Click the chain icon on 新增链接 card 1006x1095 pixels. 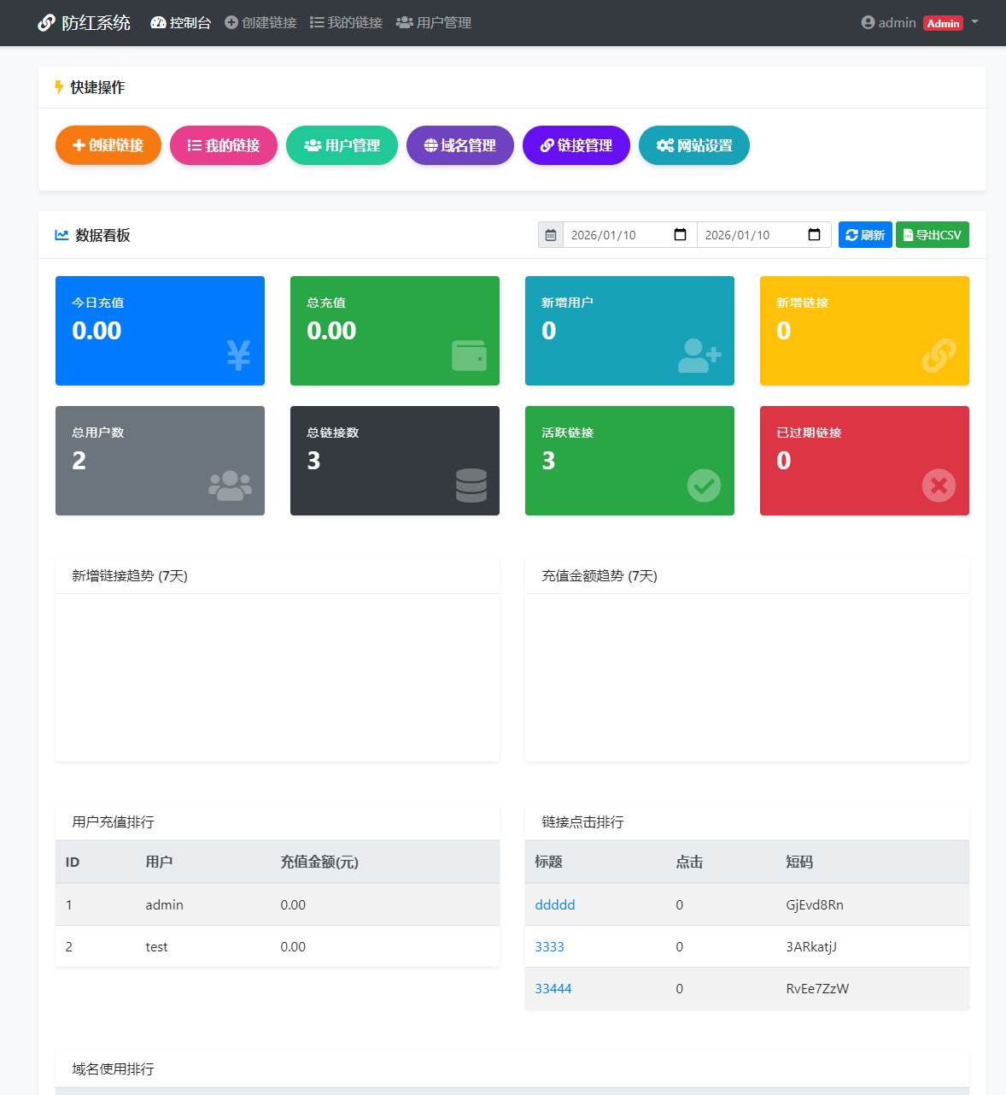[x=939, y=356]
